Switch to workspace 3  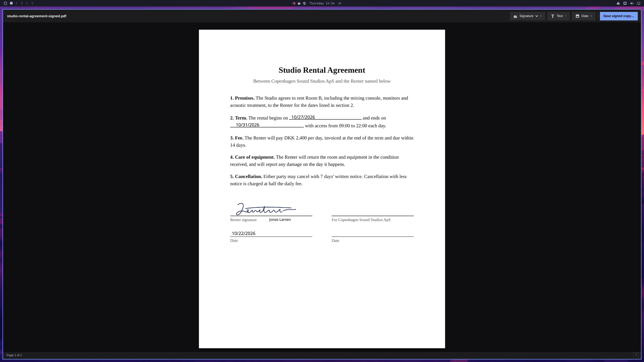(x=22, y=3)
